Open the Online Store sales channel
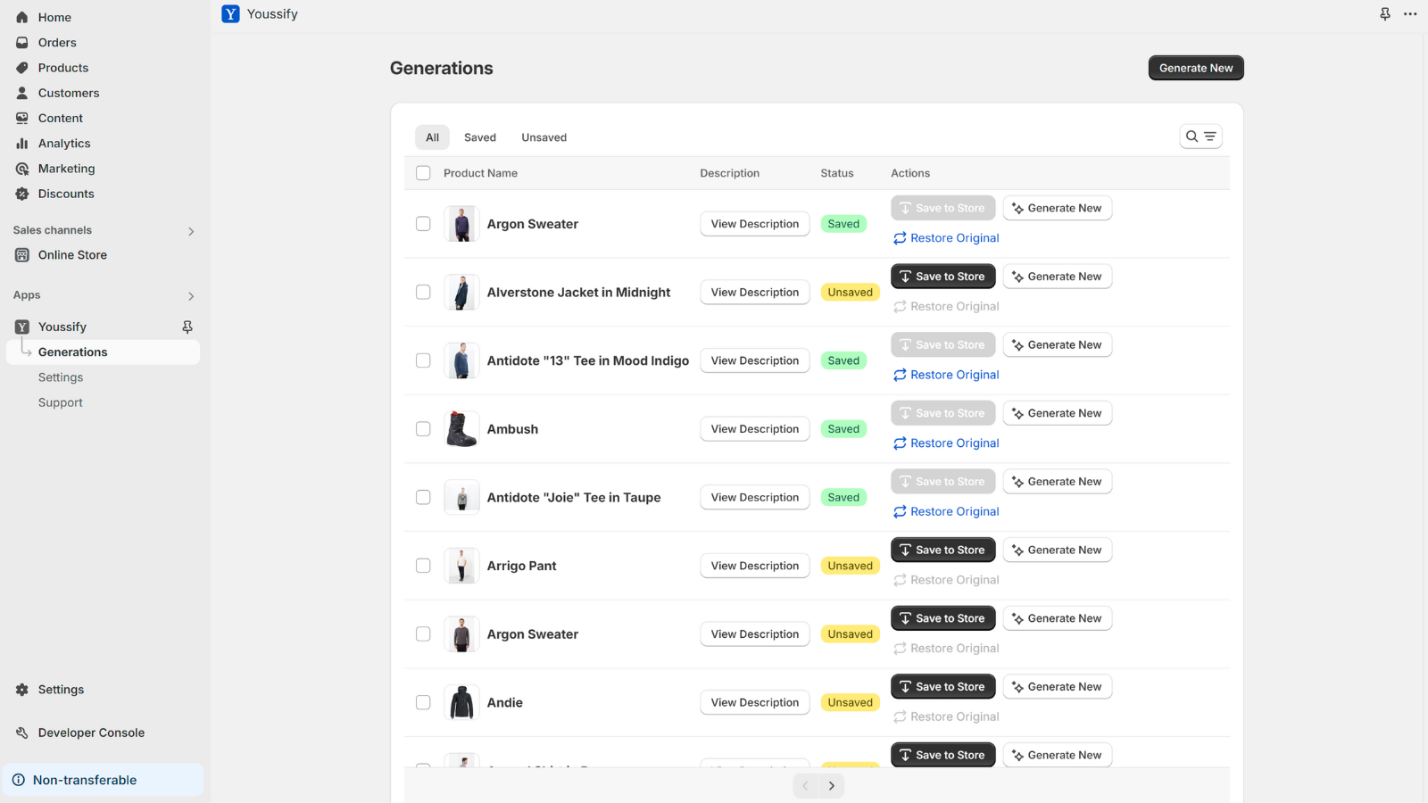Screen dimensions: 1428x803 point(71,254)
